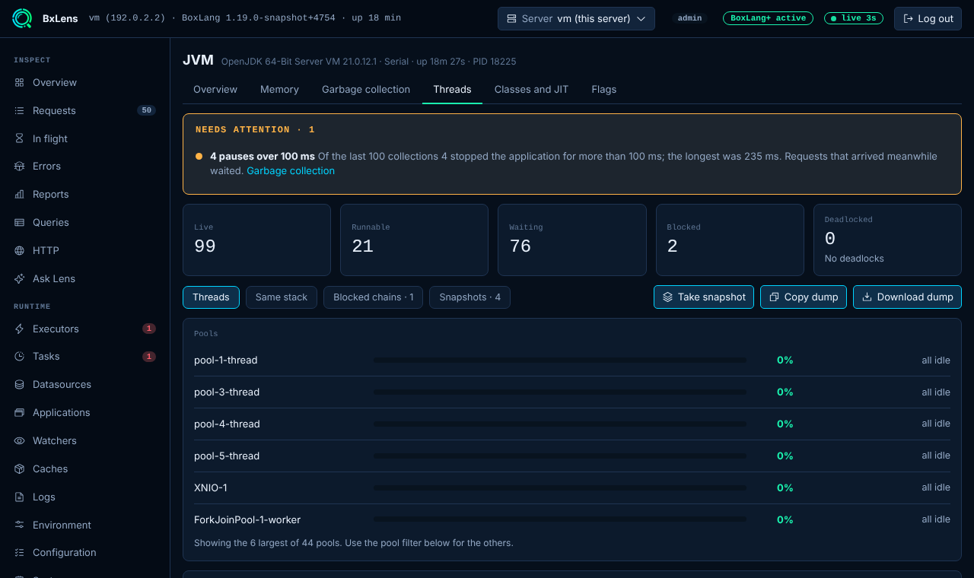
Task: Click the pool-4-thread row name
Action: 227,424
